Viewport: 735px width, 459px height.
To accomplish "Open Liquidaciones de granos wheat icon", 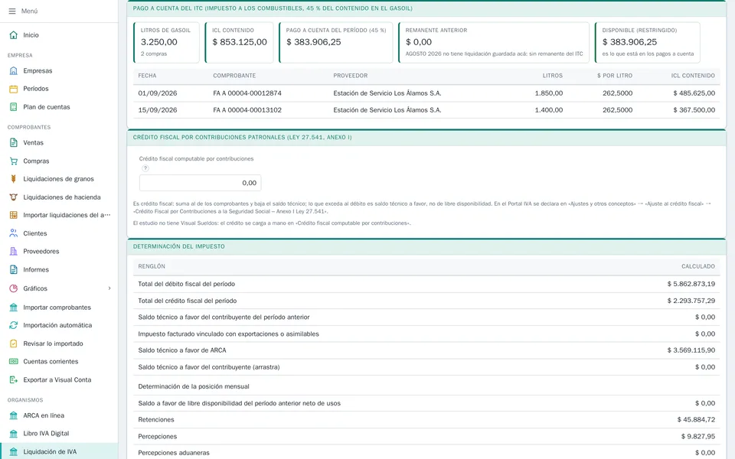I will coord(14,179).
